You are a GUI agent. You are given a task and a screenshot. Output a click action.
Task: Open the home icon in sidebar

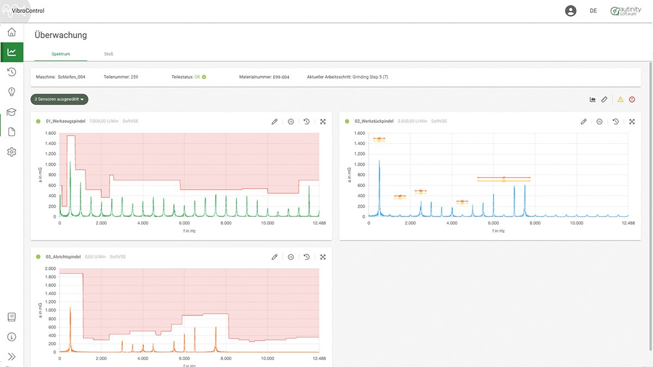11,32
